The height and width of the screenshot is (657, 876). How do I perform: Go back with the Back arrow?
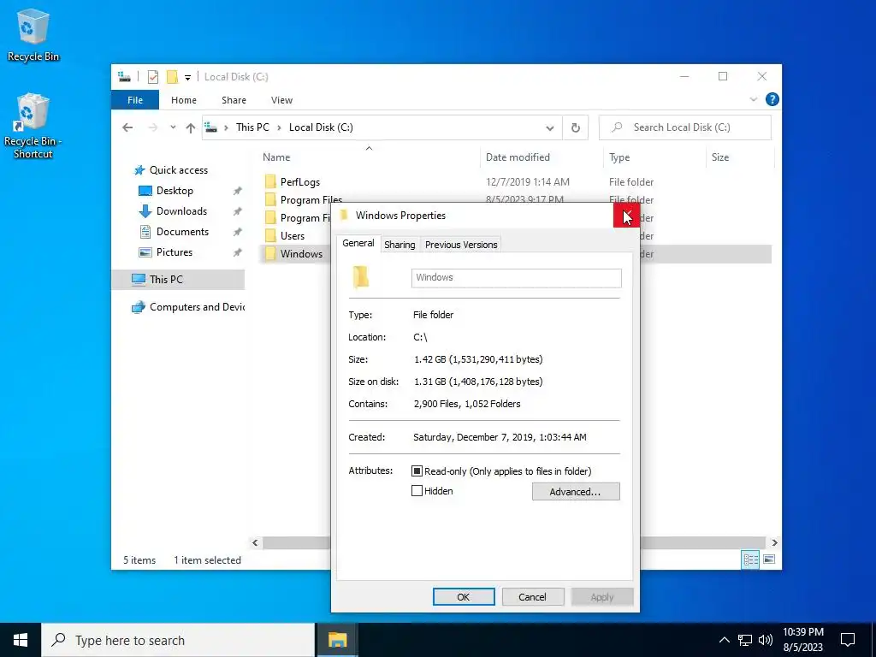coord(128,127)
